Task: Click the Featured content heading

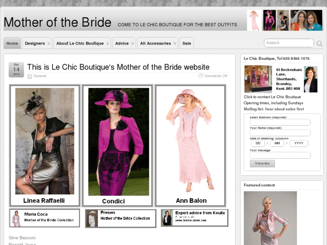Action: click(259, 185)
